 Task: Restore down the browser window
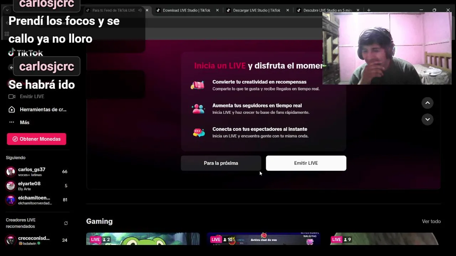click(434, 10)
